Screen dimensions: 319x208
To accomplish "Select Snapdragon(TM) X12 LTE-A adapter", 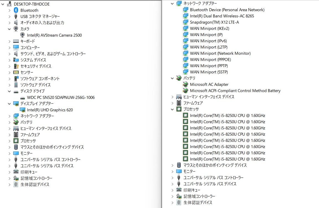I will 214,22.
